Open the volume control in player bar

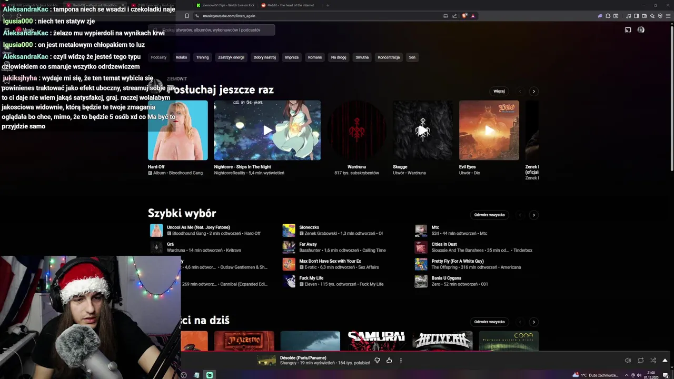click(628, 361)
